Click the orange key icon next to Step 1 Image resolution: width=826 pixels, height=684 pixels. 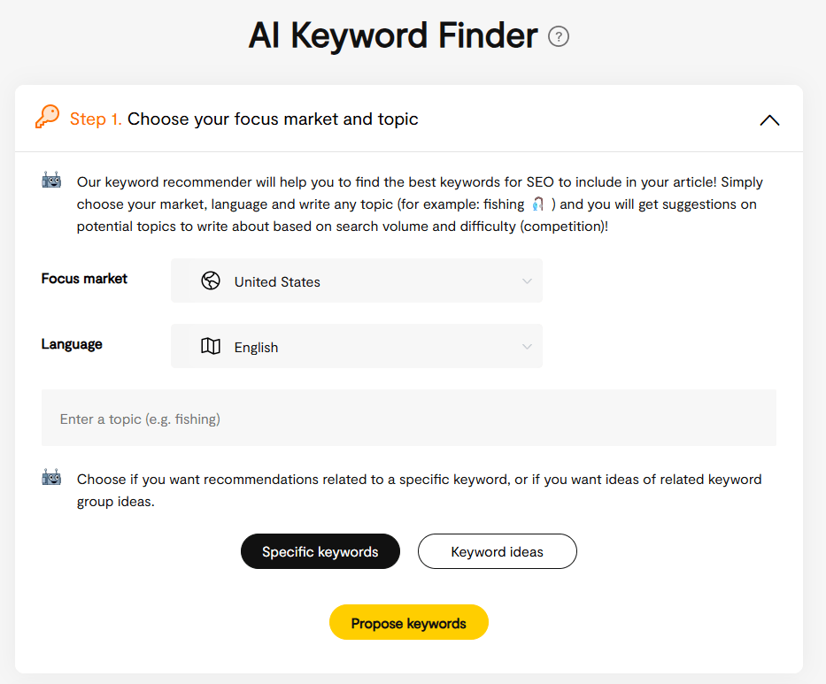pyautogui.click(x=47, y=117)
